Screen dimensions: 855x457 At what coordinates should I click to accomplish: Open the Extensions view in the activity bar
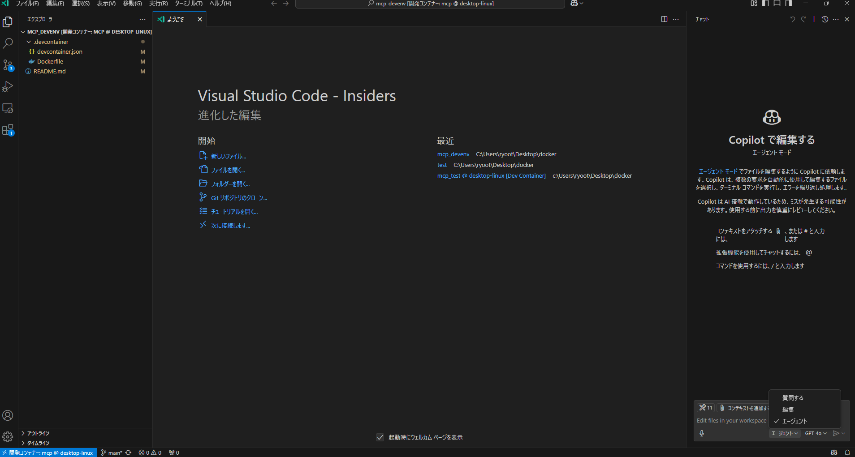coord(8,130)
